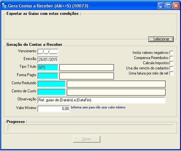Click the Selecionar button
The height and width of the screenshot is (151, 181).
[x=161, y=39]
